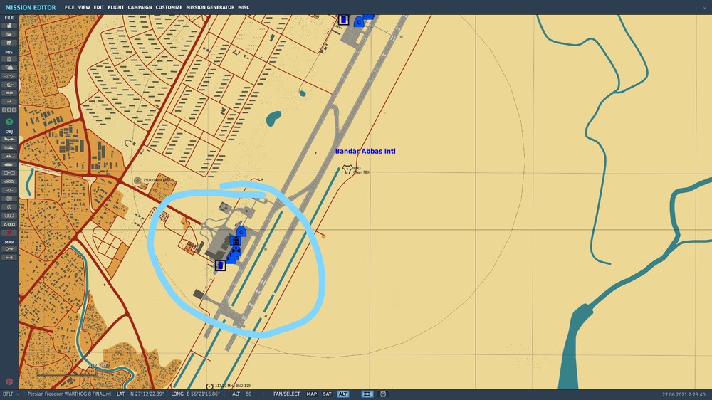Open the VIEW menu
Image resolution: width=712 pixels, height=400 pixels.
point(84,7)
